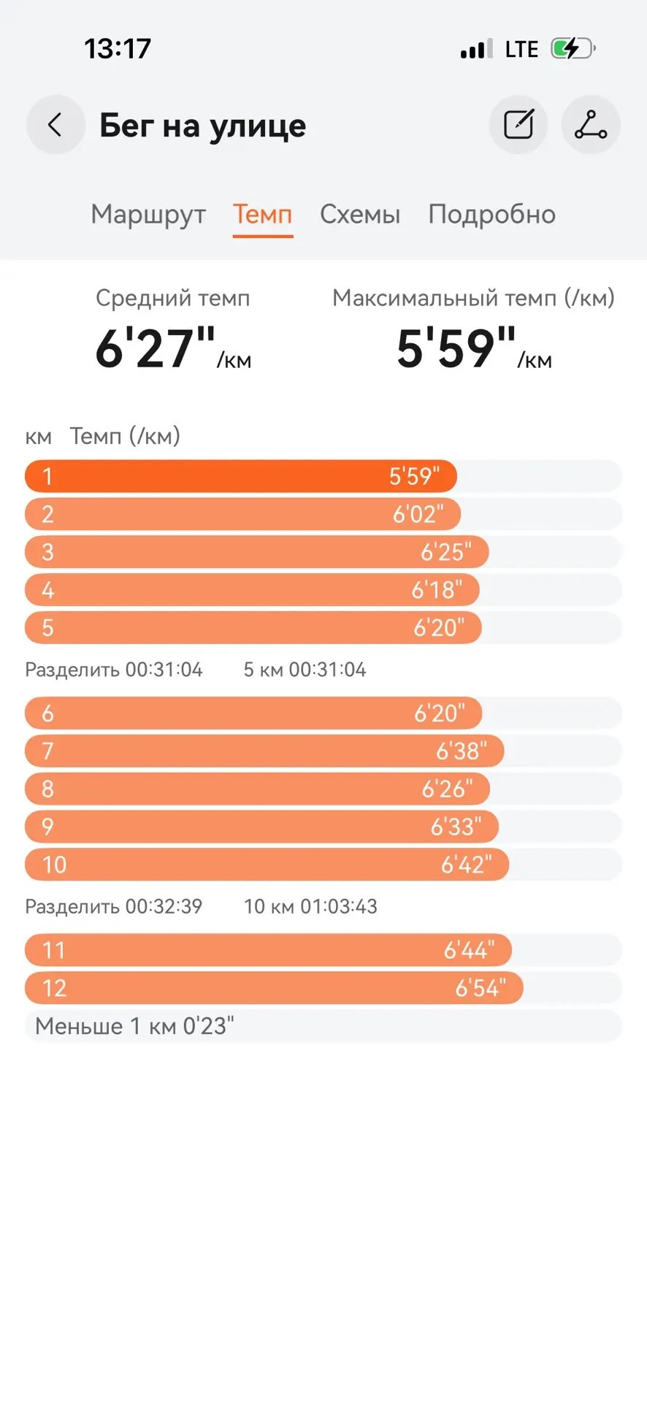The height and width of the screenshot is (1402, 647).
Task: Tap kilometer 3 bar showing 6'25"
Action: pos(256,552)
